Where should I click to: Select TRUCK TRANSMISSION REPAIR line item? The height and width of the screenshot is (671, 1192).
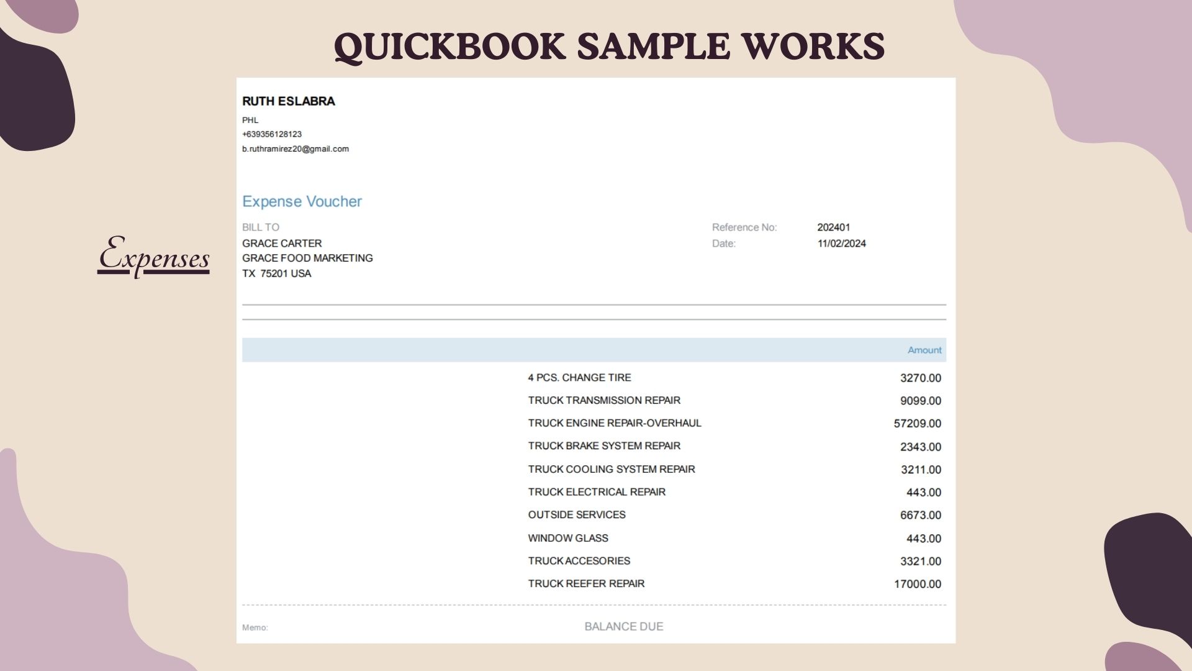[603, 401]
